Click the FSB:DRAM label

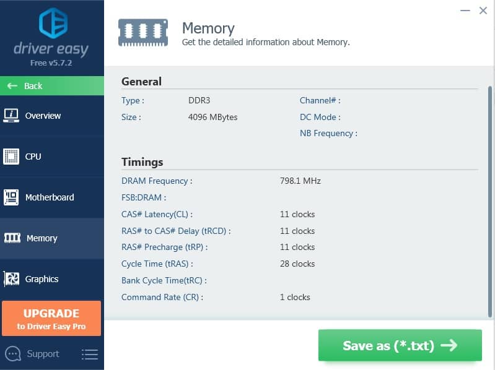point(144,197)
